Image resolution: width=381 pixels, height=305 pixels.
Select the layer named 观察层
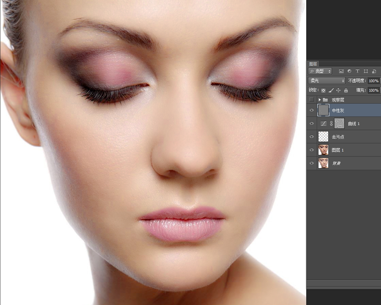[338, 100]
